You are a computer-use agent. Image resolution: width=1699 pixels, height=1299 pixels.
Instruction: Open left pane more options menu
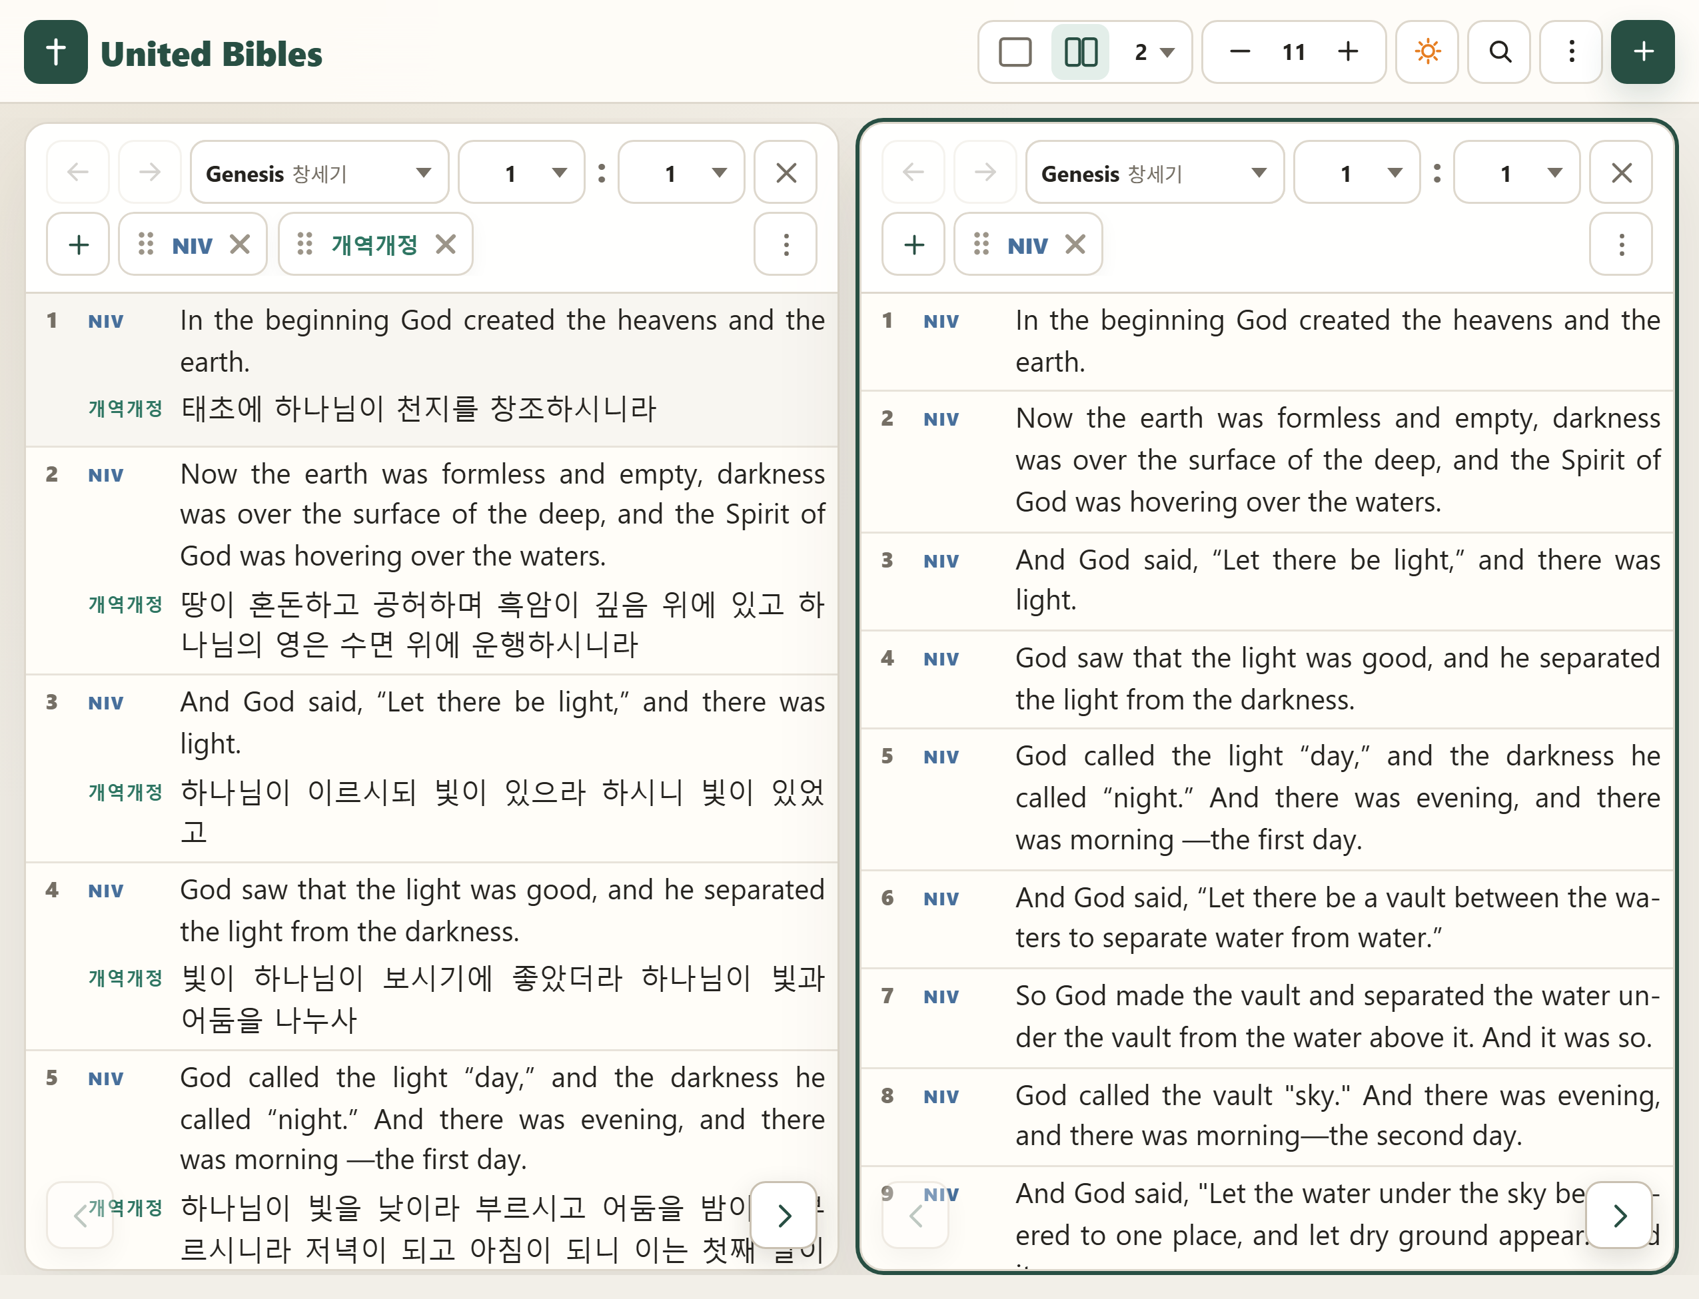pyautogui.click(x=786, y=244)
